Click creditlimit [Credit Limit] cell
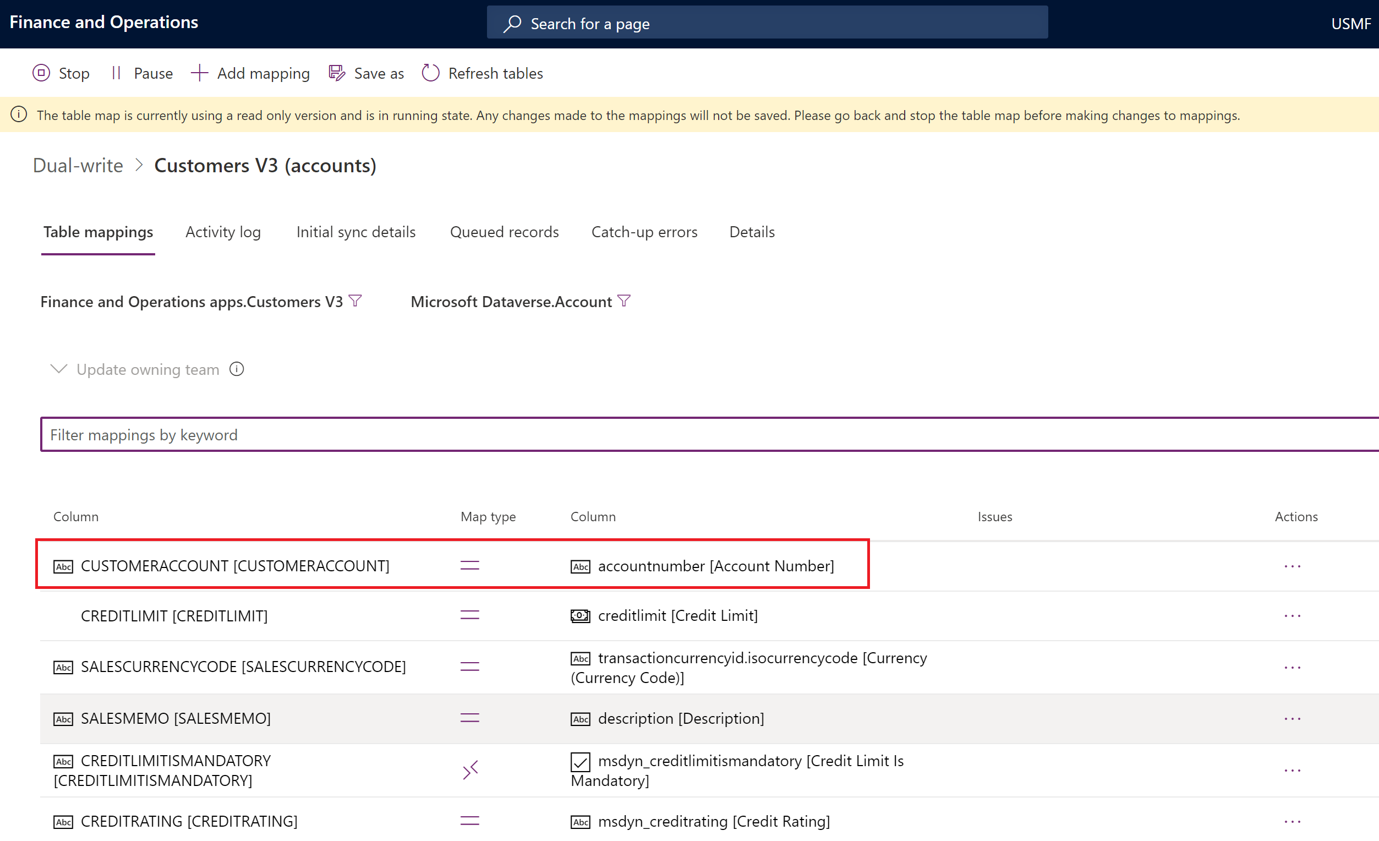This screenshot has width=1379, height=841. click(x=678, y=616)
